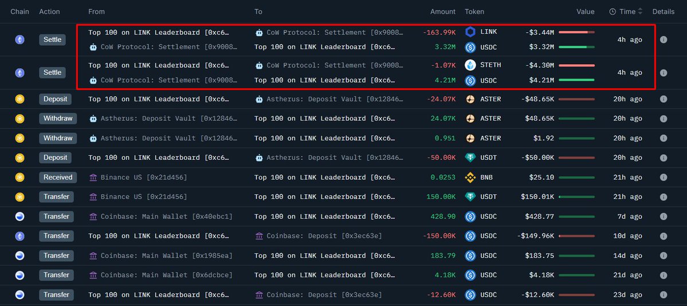Viewport: 687px width, 306px height.
Task: Open details info icon for 428.90 USDC transfer
Action: coord(664,216)
